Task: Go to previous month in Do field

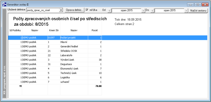Action: pyautogui.click(x=152, y=11)
